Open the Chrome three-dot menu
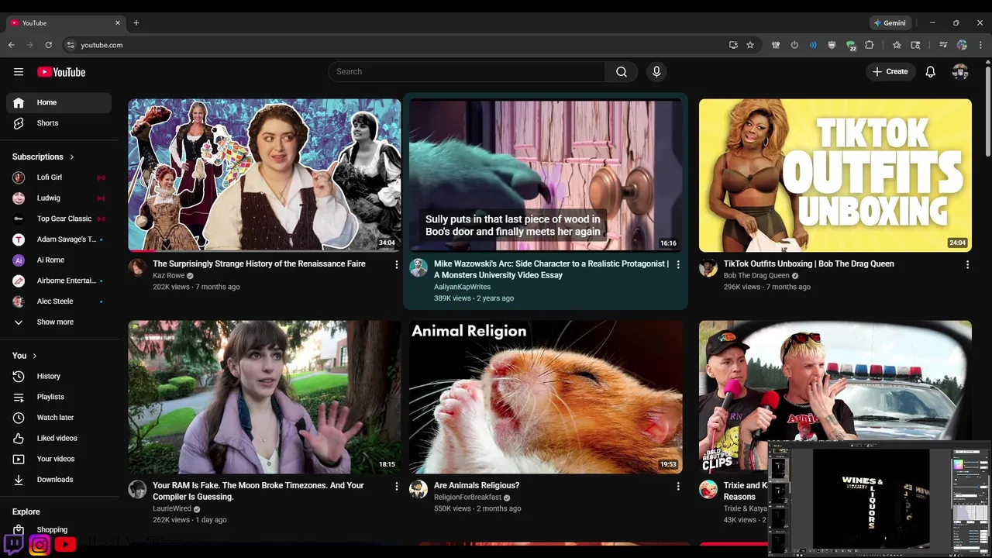992x558 pixels. coord(980,45)
